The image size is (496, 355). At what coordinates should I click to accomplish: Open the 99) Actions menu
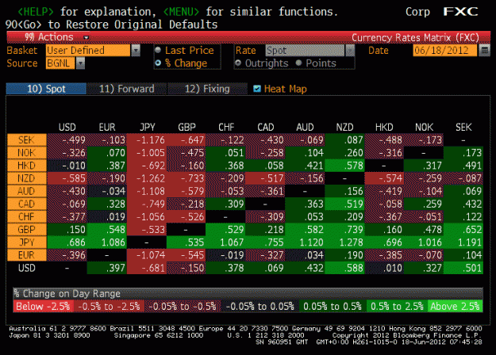point(49,37)
